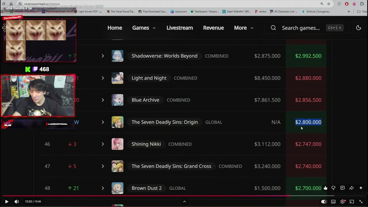Click the $7.861.500 revenue value
This screenshot has width=368, height=207.
coord(267,100)
